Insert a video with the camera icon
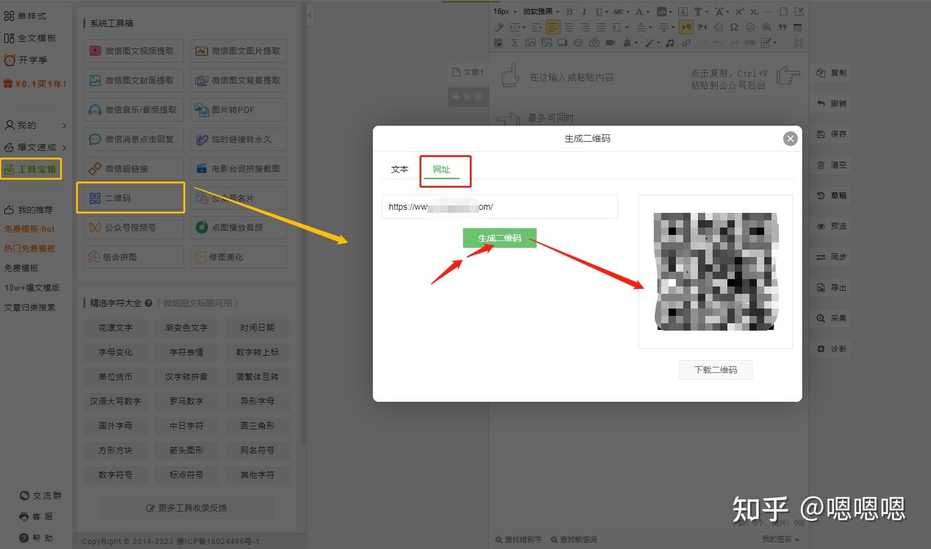The width and height of the screenshot is (931, 549). pyautogui.click(x=610, y=43)
